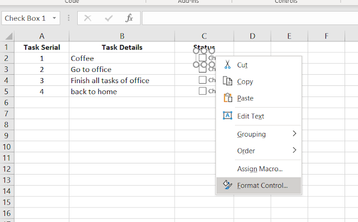Image resolution: width=358 pixels, height=222 pixels.
Task: Click the Format Control icon
Action: pos(228,185)
